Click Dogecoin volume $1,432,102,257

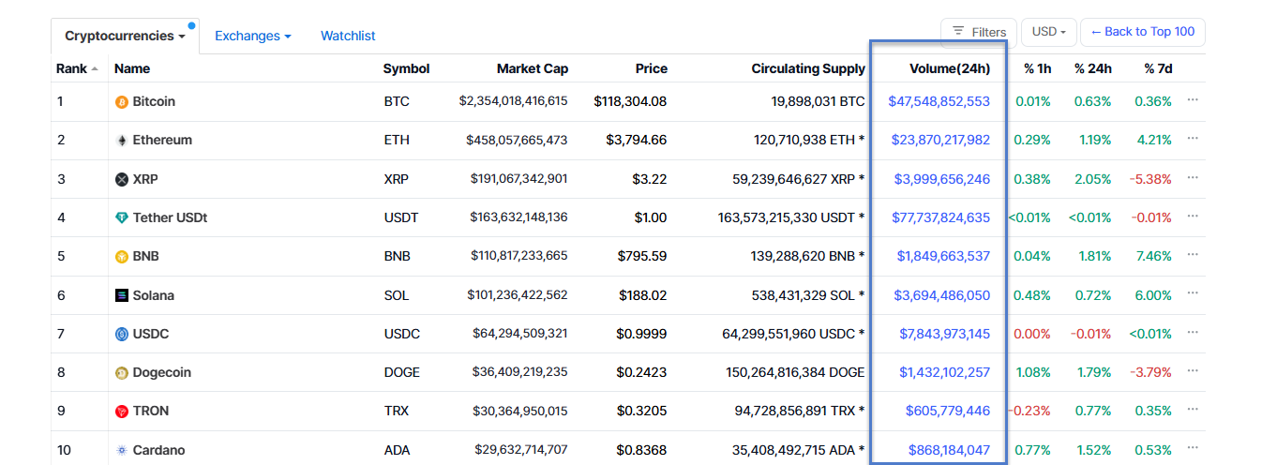pyautogui.click(x=945, y=372)
